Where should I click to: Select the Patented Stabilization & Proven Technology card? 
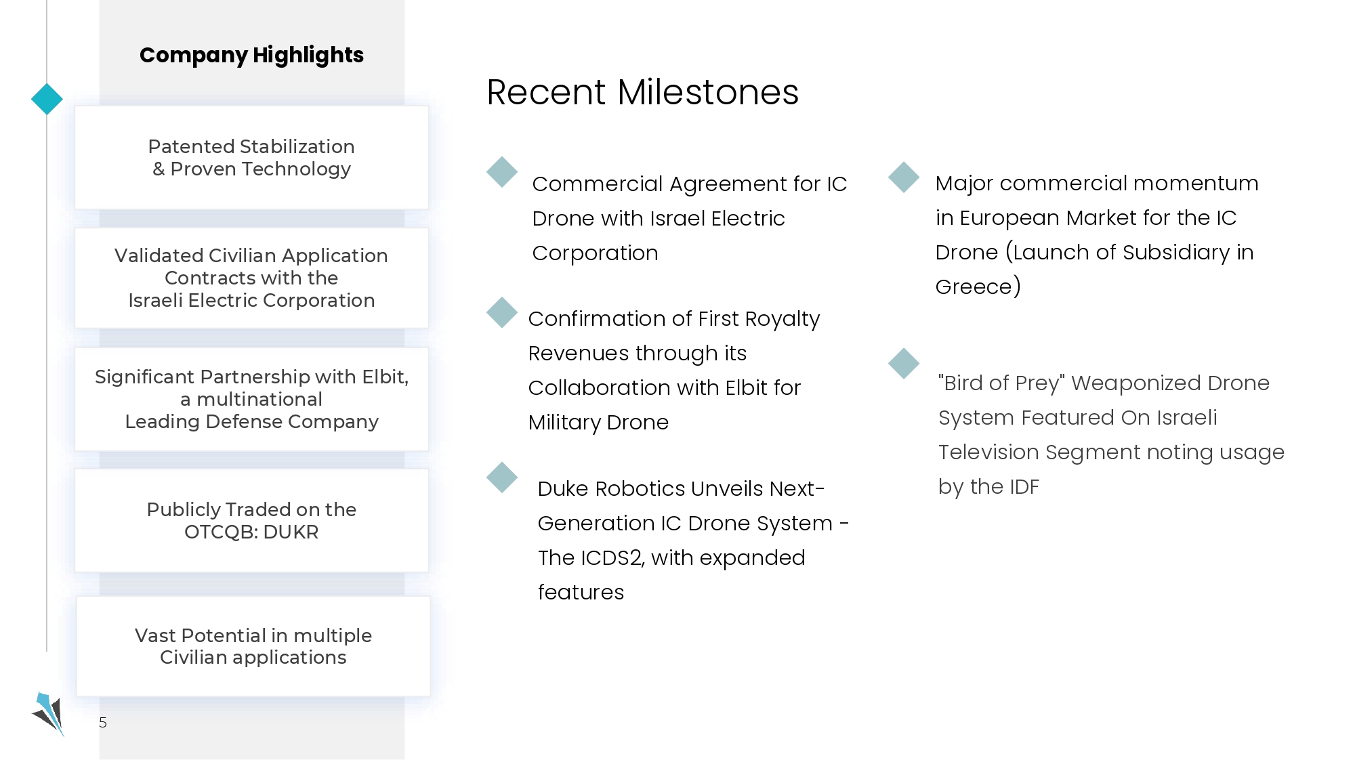251,158
